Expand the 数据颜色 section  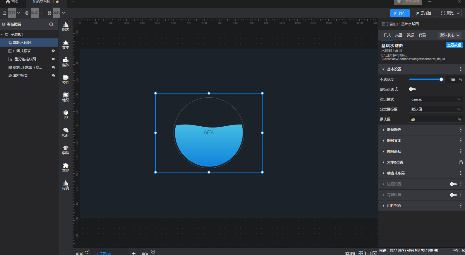pos(394,130)
